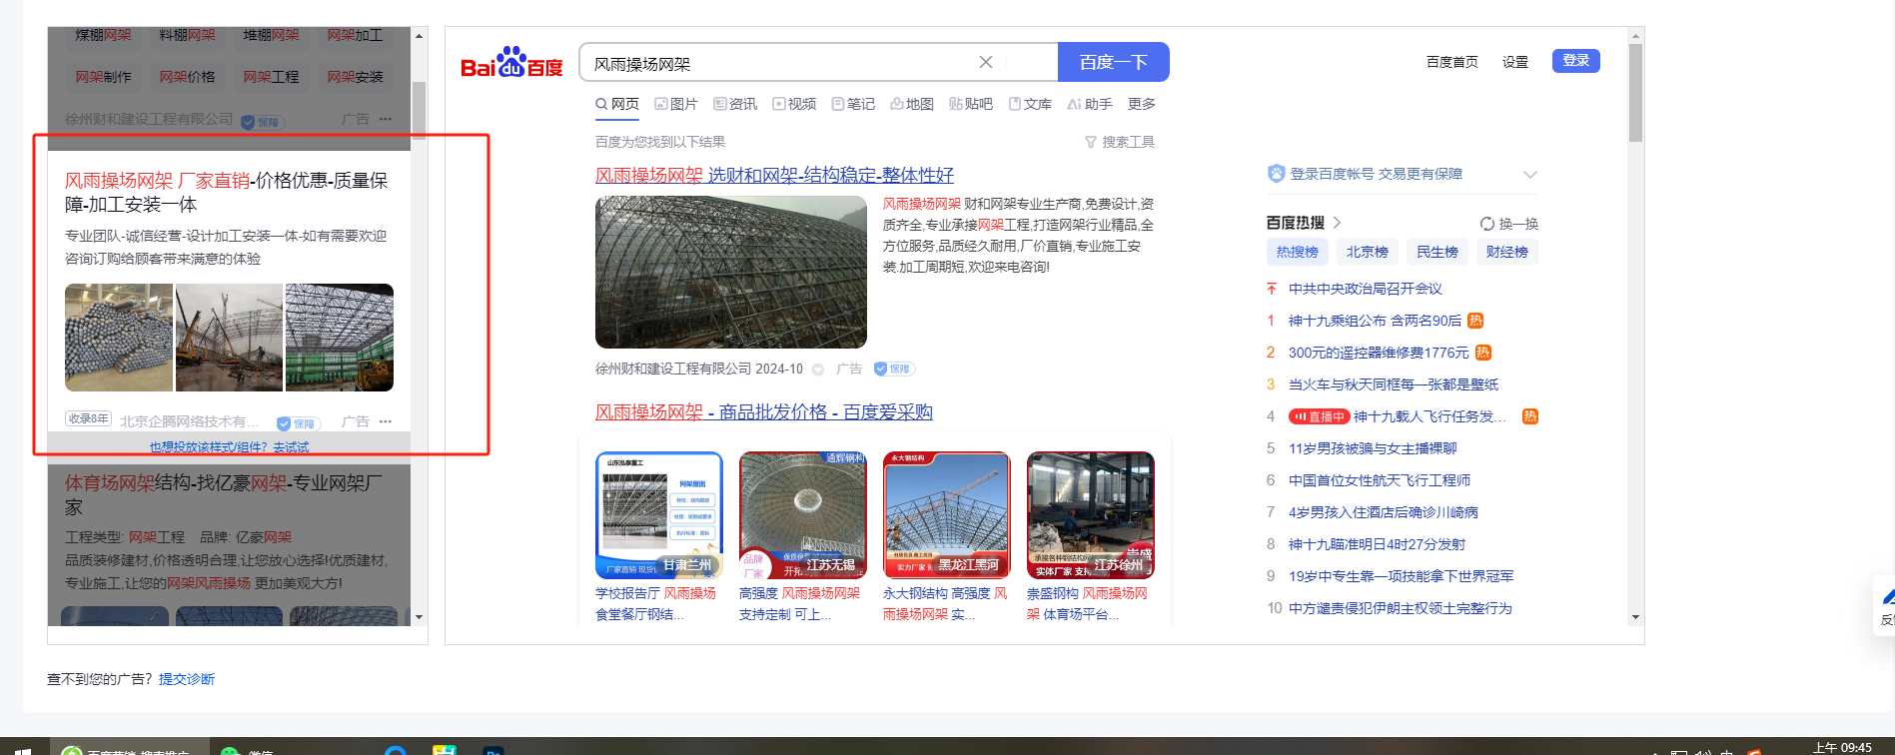Open hot search 中共中央政治局召开会议
Screen dimensions: 1895x755
[x=1365, y=289]
